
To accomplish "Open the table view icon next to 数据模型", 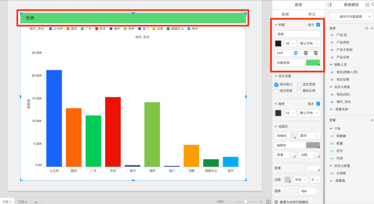I will click(x=367, y=5).
